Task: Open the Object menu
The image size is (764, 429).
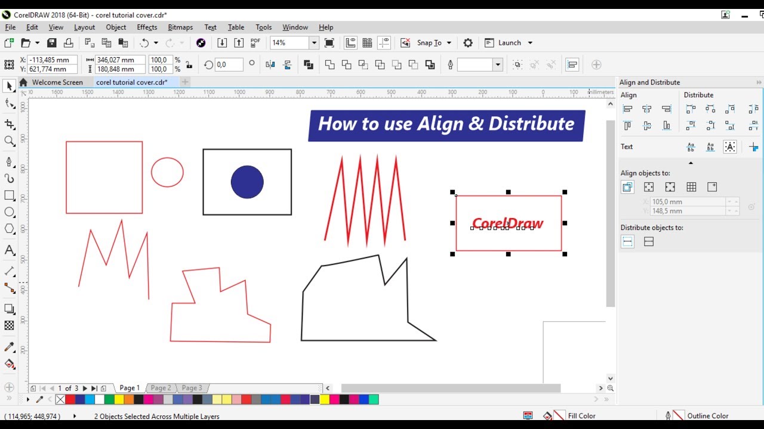Action: click(116, 27)
